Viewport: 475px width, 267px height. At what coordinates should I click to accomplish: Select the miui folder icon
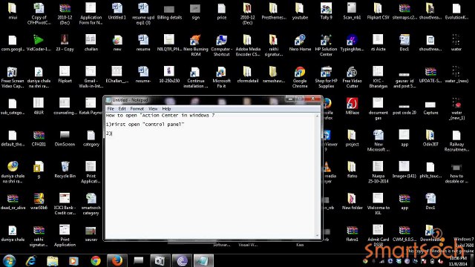13,12
